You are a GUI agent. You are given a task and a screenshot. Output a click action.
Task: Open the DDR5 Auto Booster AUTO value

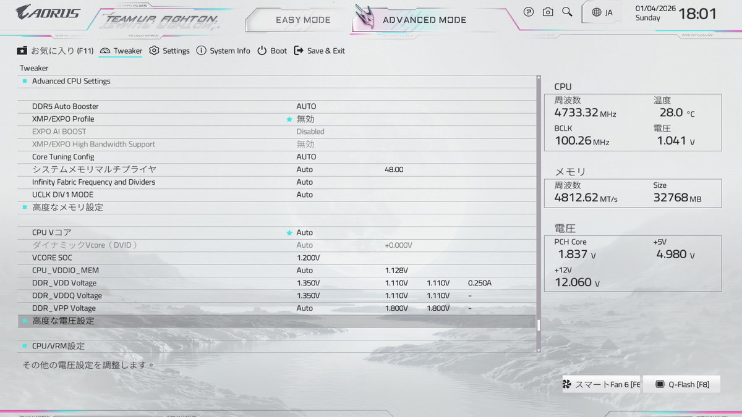tap(306, 106)
